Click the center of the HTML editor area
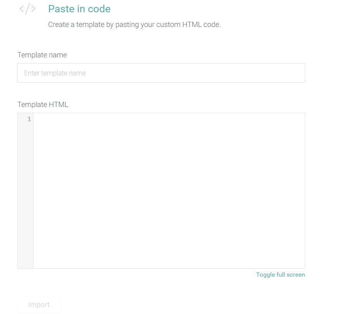The height and width of the screenshot is (314, 352). [169, 190]
